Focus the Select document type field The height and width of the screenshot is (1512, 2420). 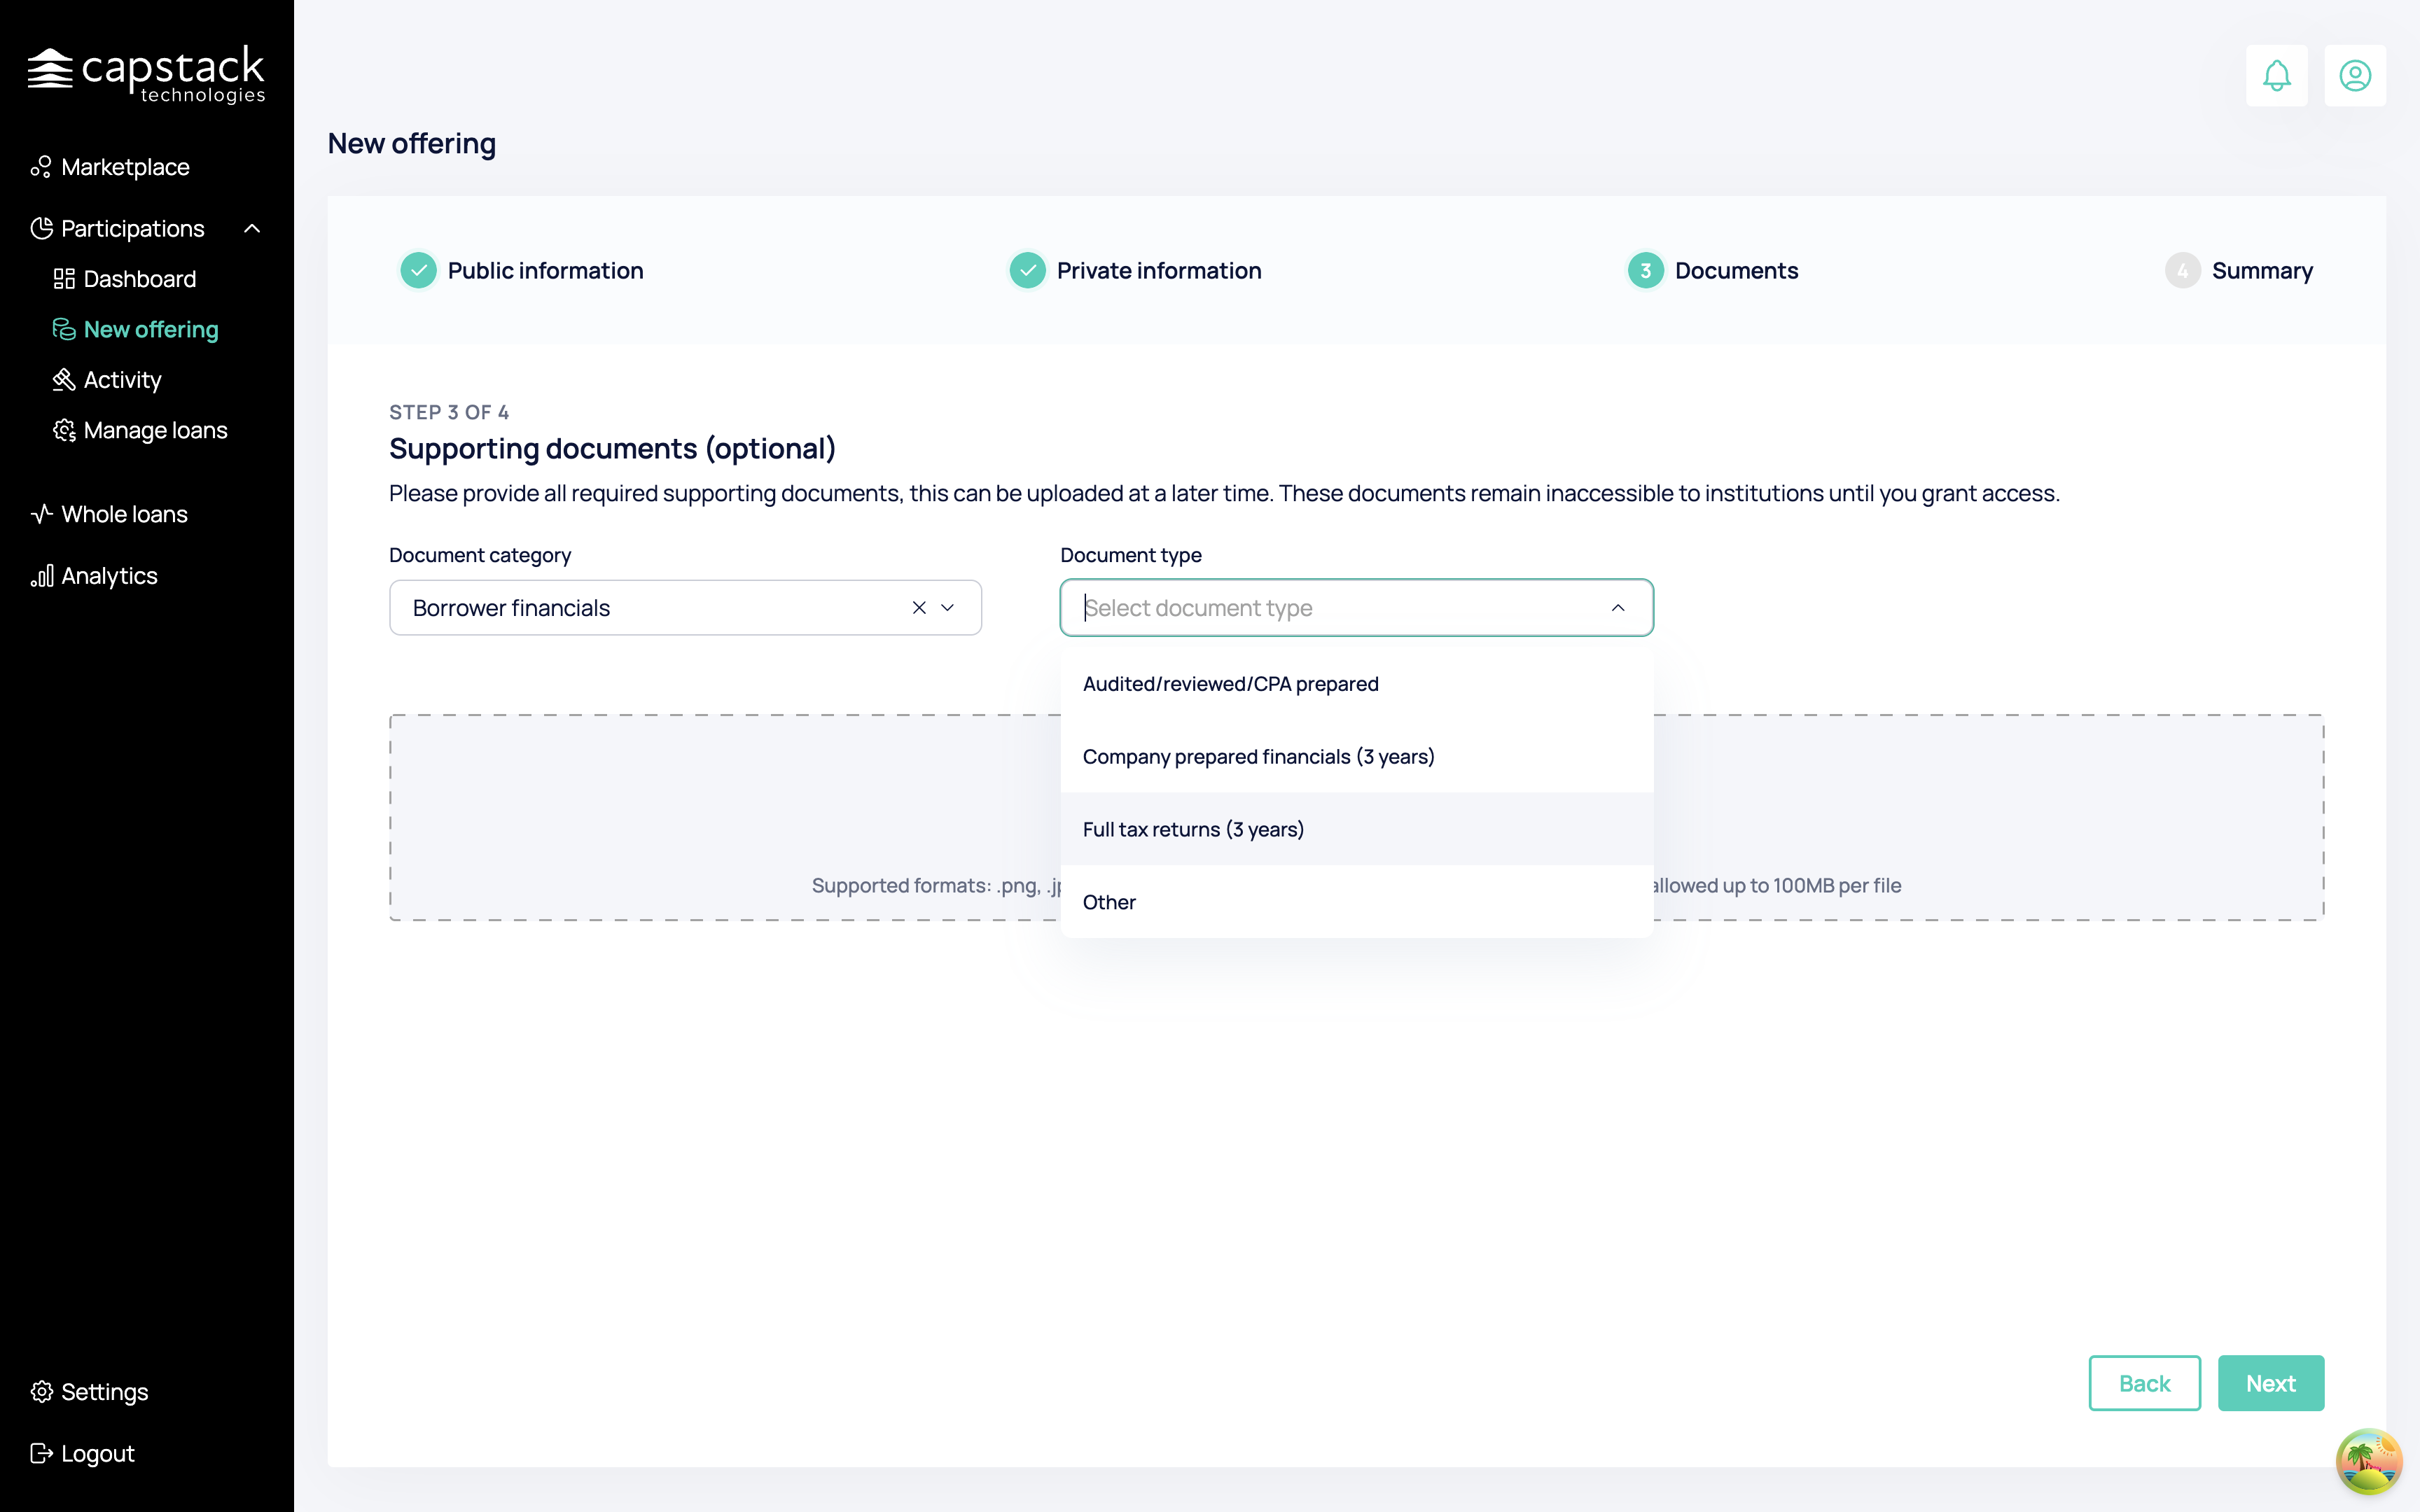[1356, 607]
